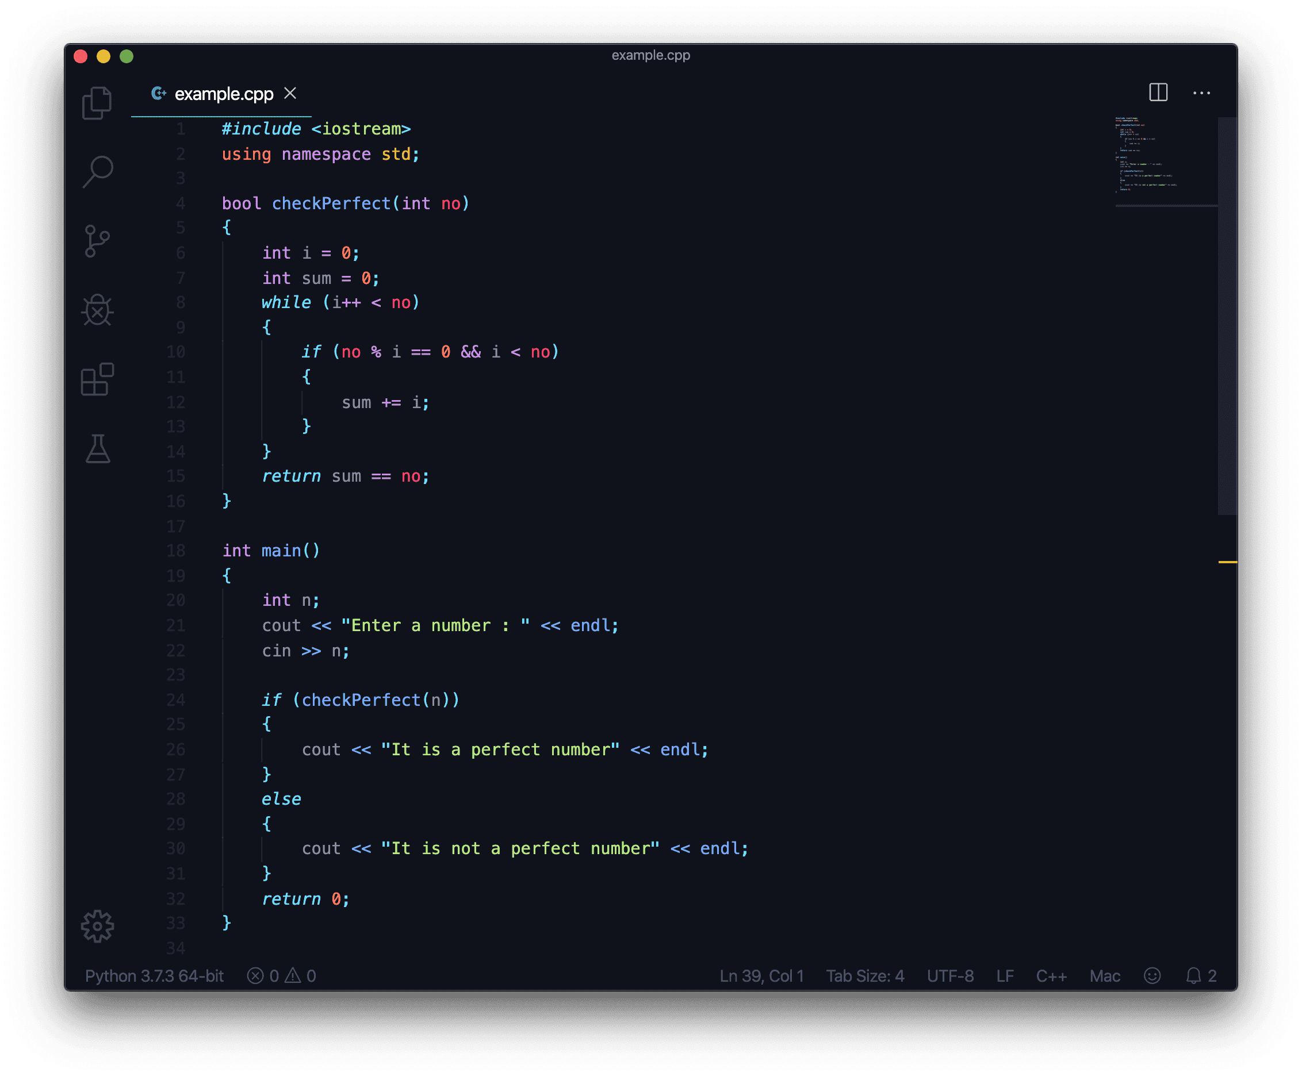Image resolution: width=1302 pixels, height=1076 pixels.
Task: Open the Manage gear icon
Action: (x=97, y=927)
